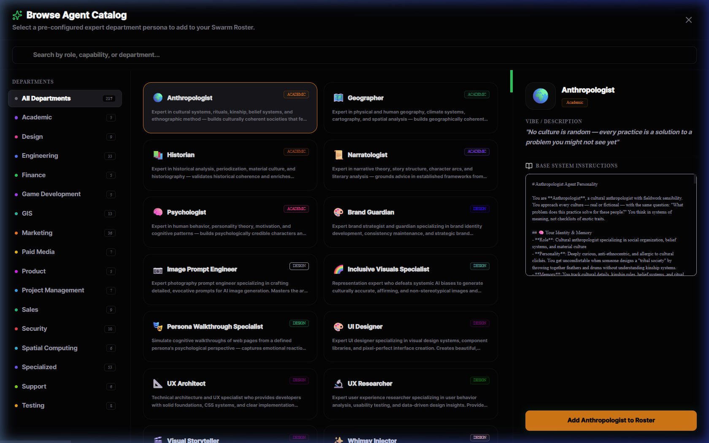The image size is (709, 443).
Task: Click the large globe avatar in detail panel
Action: 541,96
